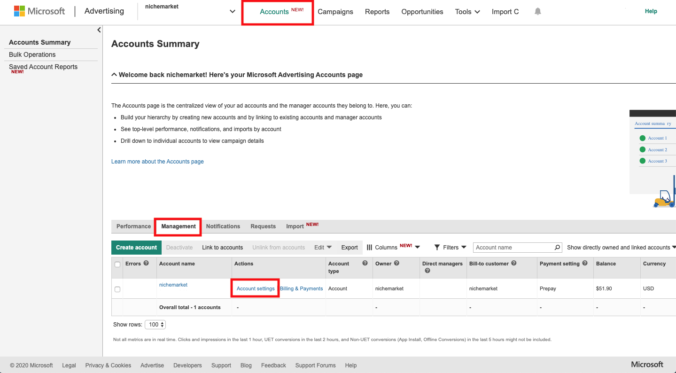
Task: Sort by the Balance column header
Action: pyautogui.click(x=606, y=264)
